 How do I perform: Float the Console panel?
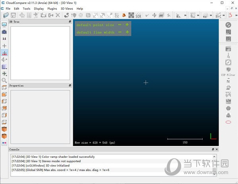point(213,149)
